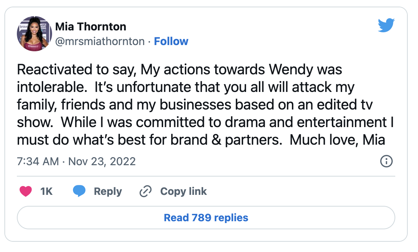Click the Twitter bird logo

pyautogui.click(x=386, y=25)
